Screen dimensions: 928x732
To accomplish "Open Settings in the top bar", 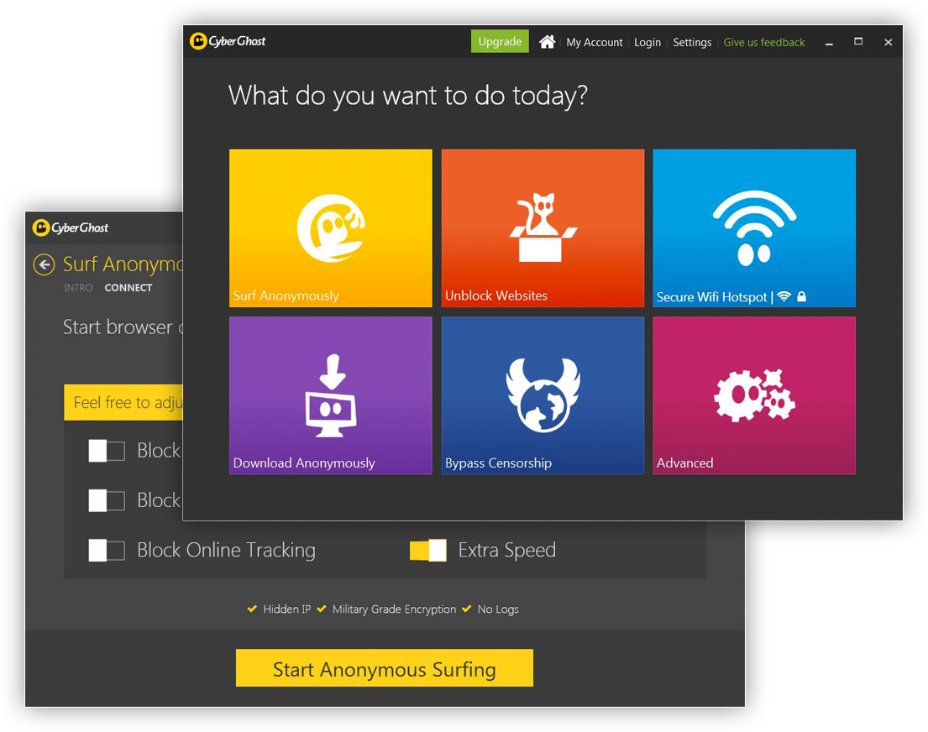I will pos(692,43).
